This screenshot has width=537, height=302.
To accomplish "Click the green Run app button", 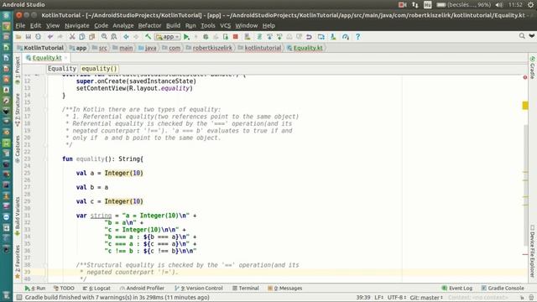I will click(x=186, y=37).
